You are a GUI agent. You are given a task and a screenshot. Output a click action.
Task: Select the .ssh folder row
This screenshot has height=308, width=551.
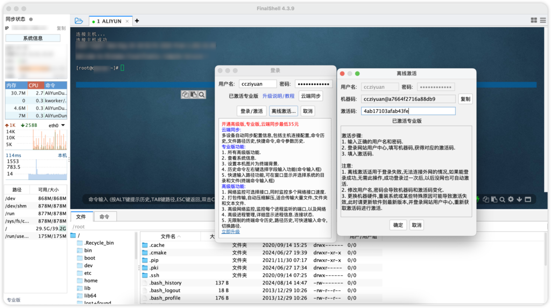pos(262,275)
